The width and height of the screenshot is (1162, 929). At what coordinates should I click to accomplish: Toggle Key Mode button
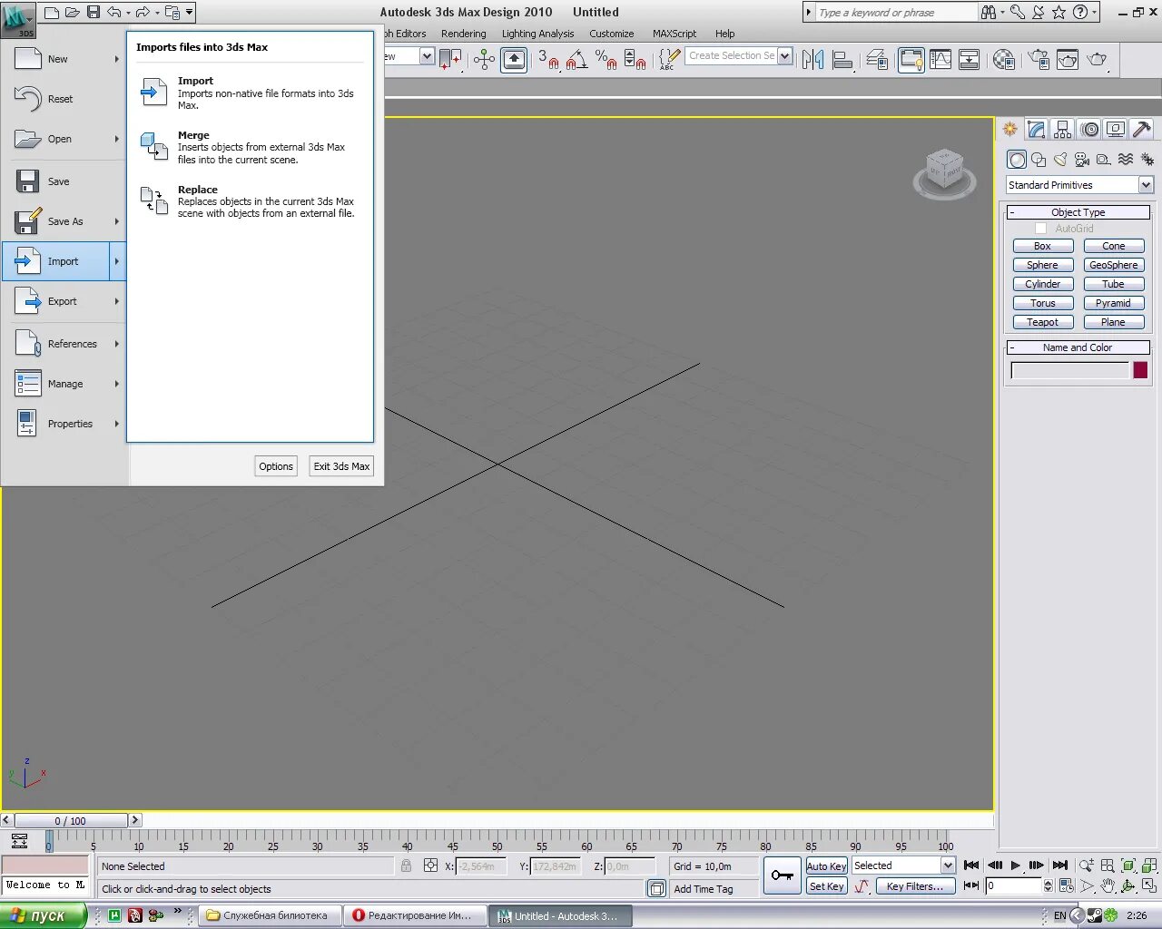click(x=972, y=885)
